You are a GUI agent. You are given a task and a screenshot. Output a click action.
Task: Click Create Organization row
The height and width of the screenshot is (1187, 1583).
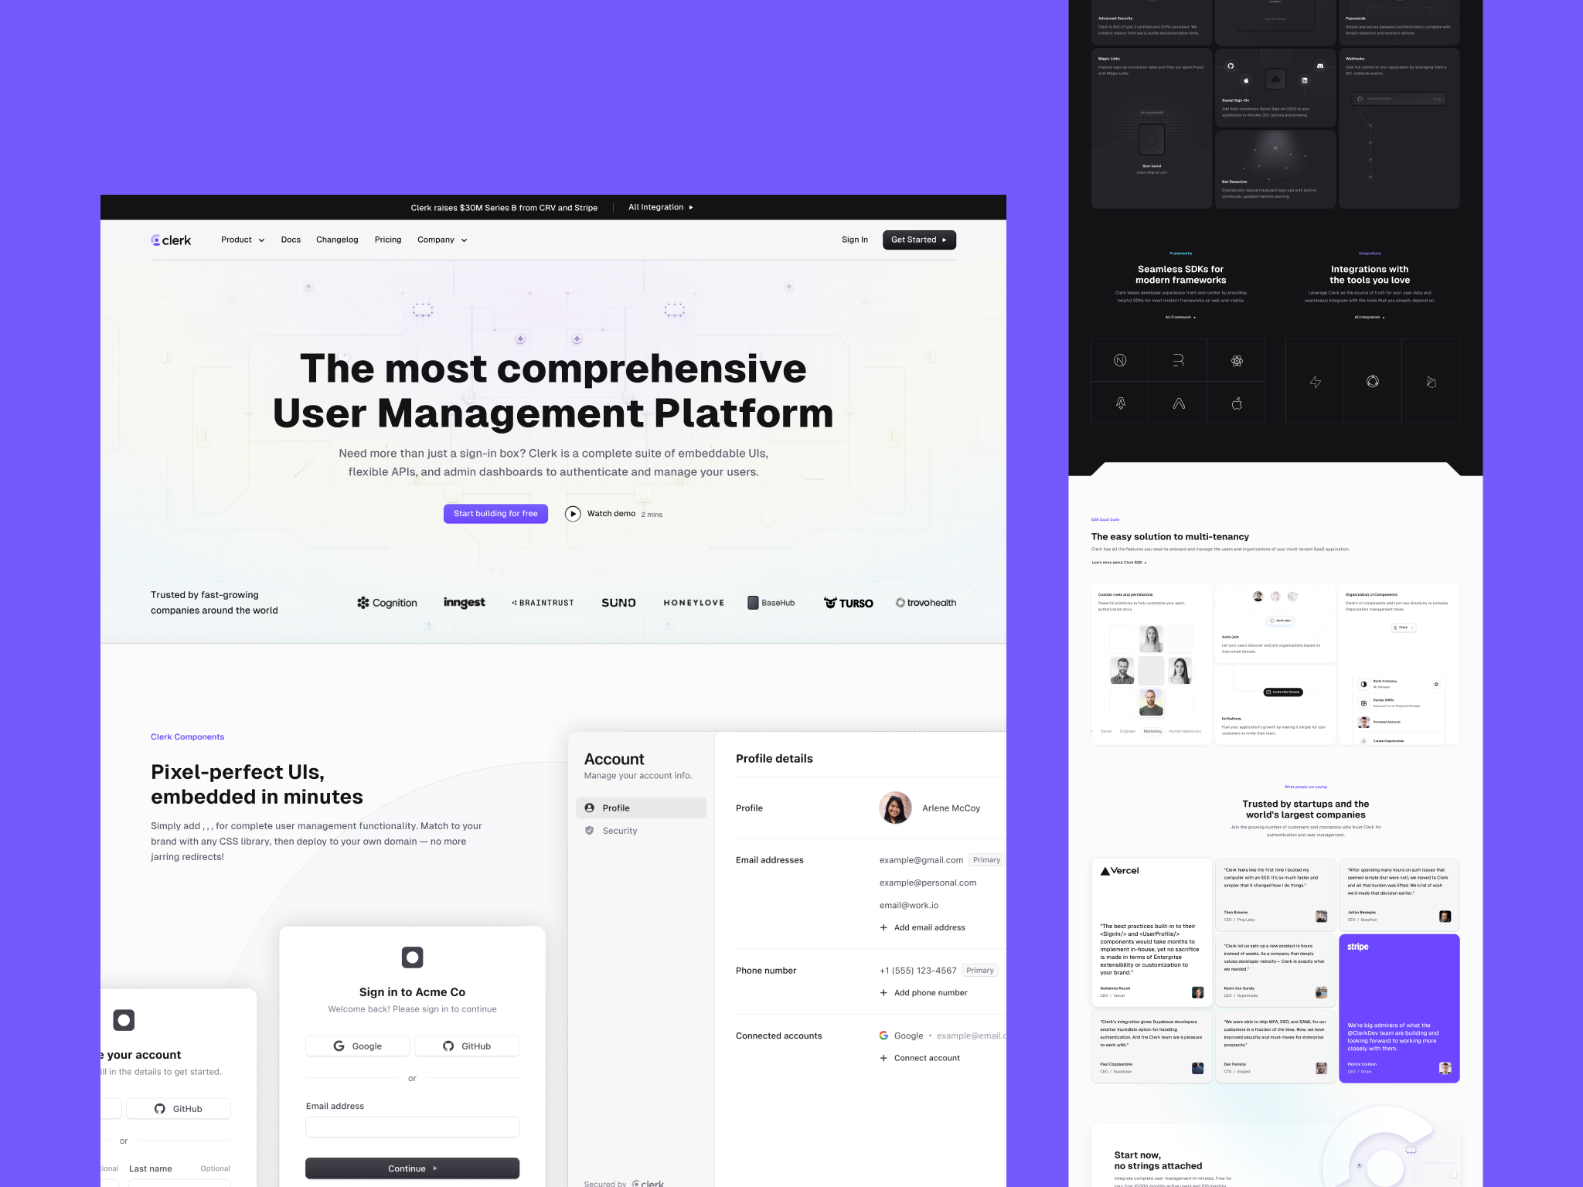point(1400,740)
